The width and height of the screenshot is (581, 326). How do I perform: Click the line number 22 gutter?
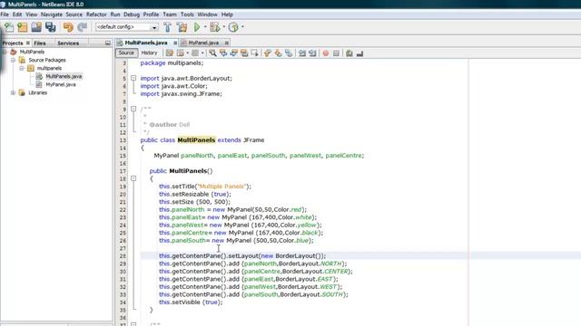[x=123, y=209]
